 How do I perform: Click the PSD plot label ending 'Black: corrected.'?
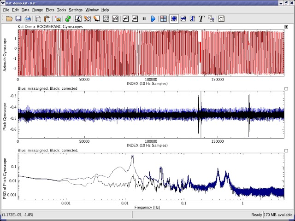pyautogui.click(x=48, y=151)
